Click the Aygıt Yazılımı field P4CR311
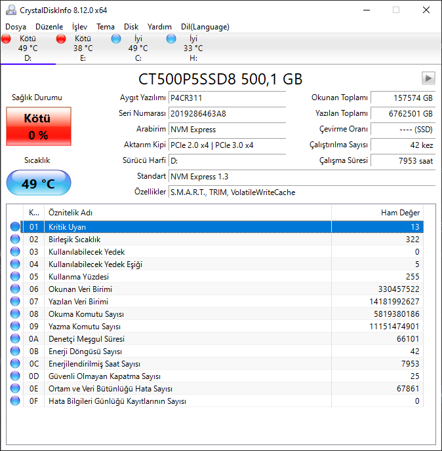 pos(227,98)
